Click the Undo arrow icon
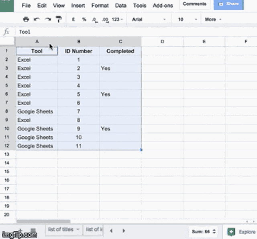 (37, 19)
